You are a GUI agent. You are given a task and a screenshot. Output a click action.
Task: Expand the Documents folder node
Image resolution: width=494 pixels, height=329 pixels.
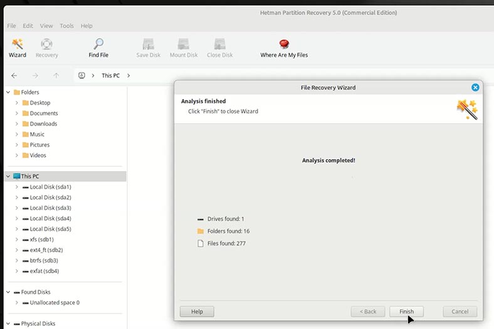17,113
